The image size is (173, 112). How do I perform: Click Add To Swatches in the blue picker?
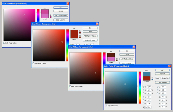[x=162, y=78]
